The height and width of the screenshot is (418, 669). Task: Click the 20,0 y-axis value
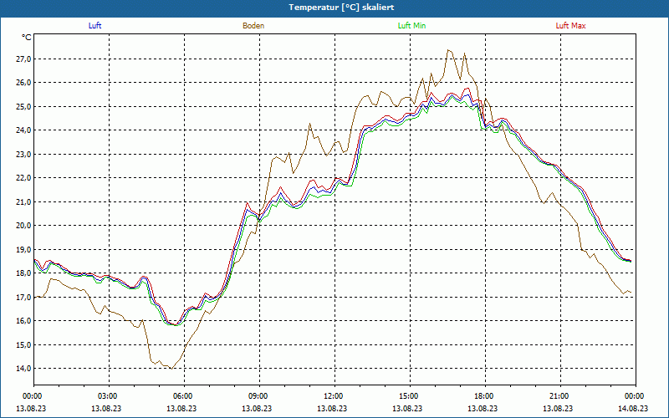click(x=24, y=226)
